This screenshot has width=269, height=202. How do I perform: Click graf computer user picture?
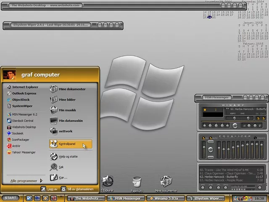point(9,75)
